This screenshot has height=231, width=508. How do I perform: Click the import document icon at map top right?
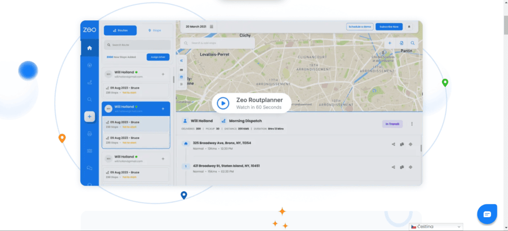(x=401, y=43)
